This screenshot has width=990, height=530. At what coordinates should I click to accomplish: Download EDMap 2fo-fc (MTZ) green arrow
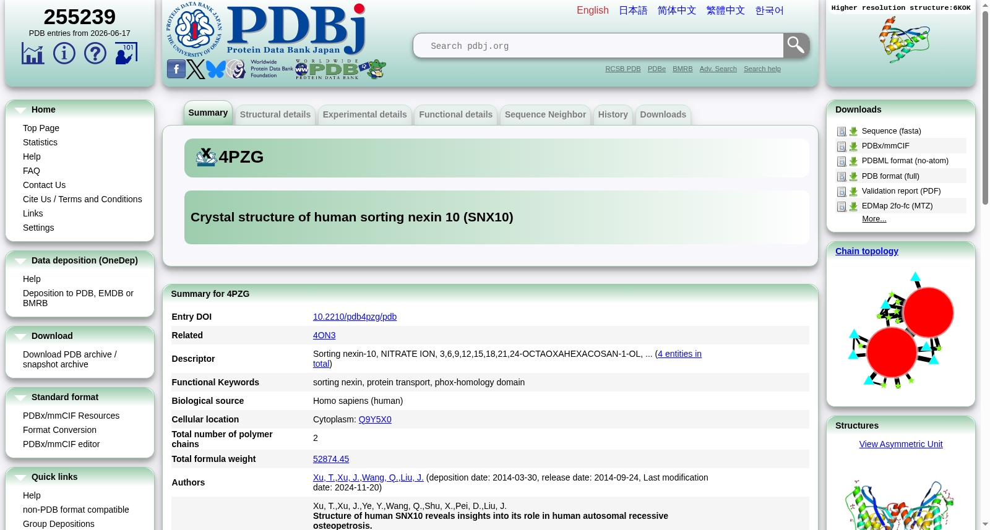point(853,207)
